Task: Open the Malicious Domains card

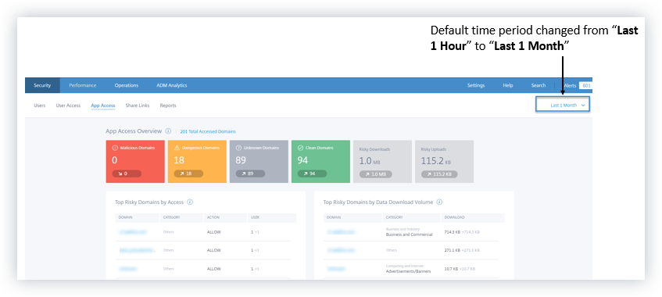Action: tap(135, 161)
